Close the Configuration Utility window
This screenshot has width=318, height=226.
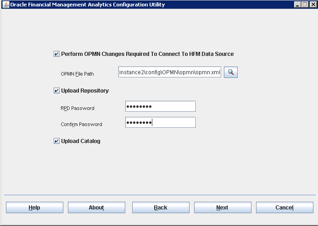pos(313,5)
